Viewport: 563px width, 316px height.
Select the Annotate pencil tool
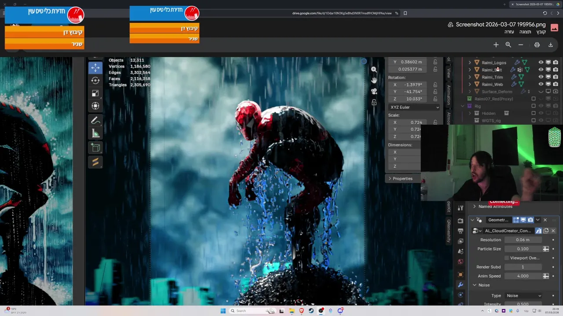tap(95, 120)
